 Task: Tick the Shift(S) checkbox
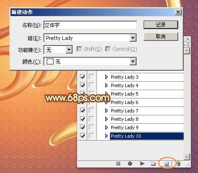click(x=79, y=49)
